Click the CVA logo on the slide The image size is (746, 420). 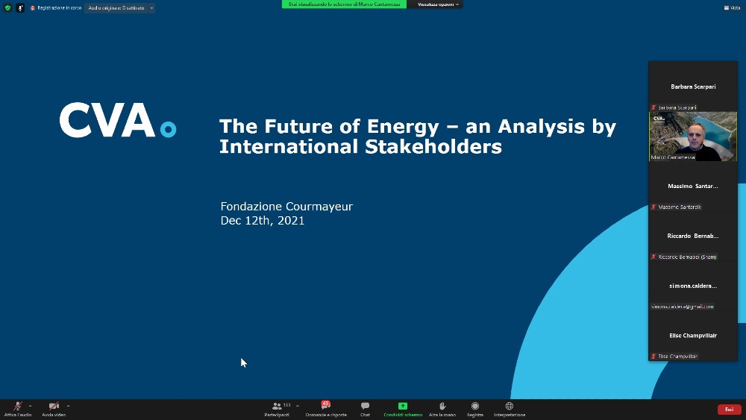click(x=118, y=120)
